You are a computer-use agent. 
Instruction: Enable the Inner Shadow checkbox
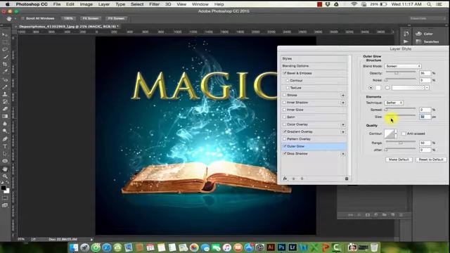point(285,103)
